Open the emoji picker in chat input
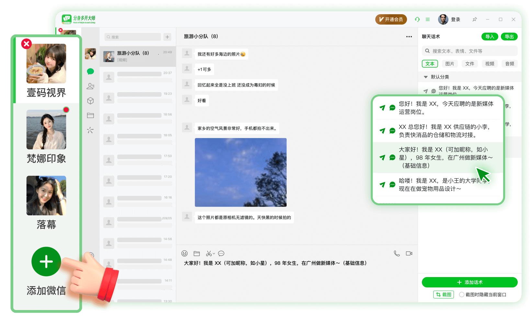Screen dimensions: 531x333 pos(185,253)
